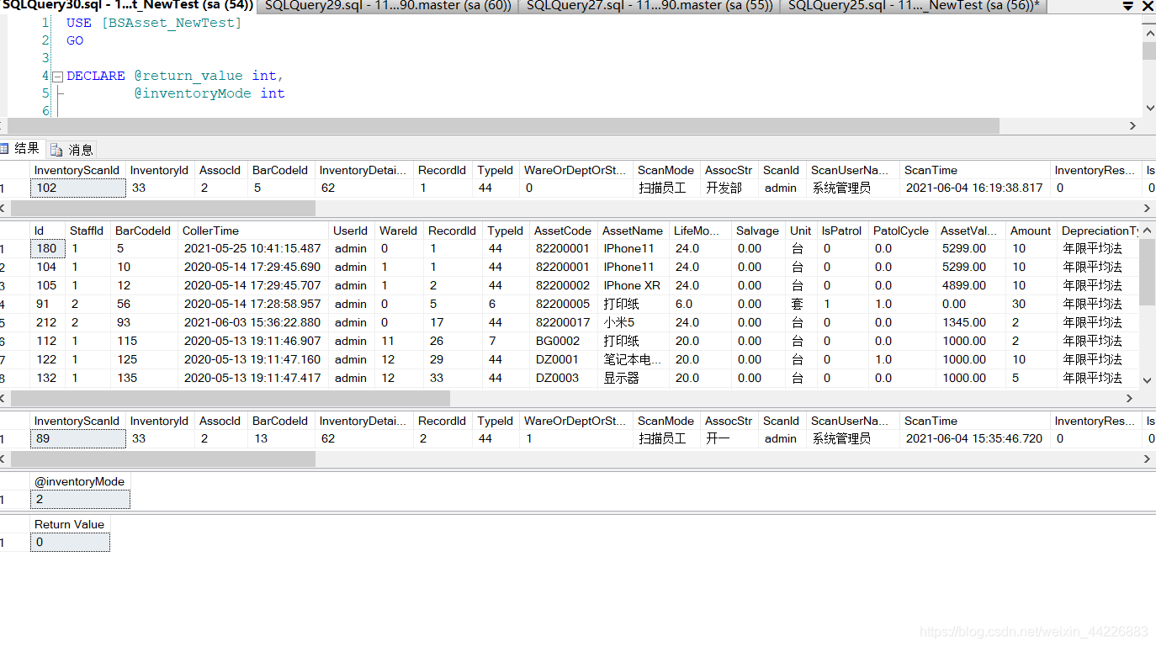Select the Id cell with value 180
The height and width of the screenshot is (647, 1156).
[48, 248]
